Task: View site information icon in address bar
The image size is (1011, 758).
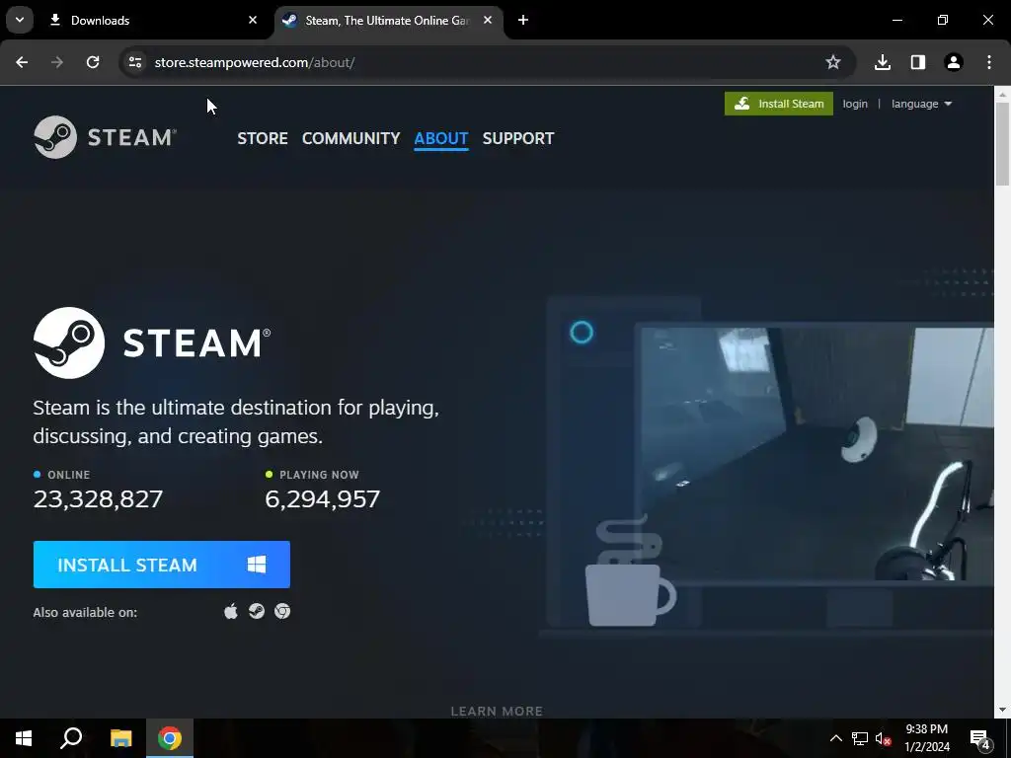Action: [x=134, y=62]
